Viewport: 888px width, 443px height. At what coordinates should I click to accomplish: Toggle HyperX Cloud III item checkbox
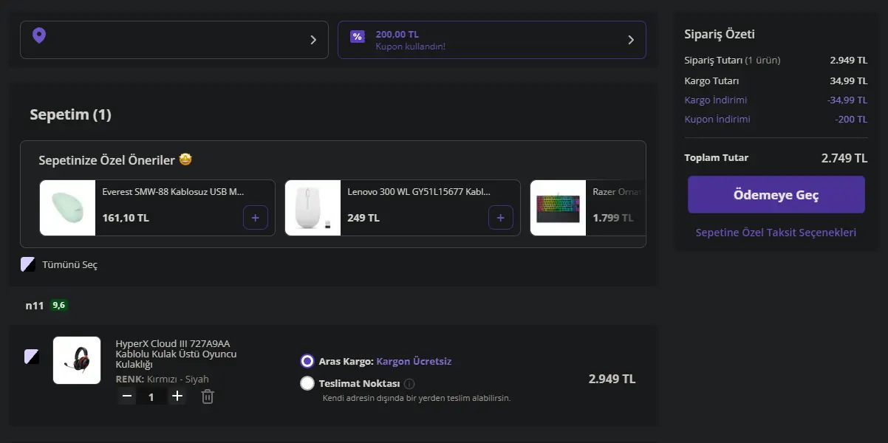tap(32, 357)
